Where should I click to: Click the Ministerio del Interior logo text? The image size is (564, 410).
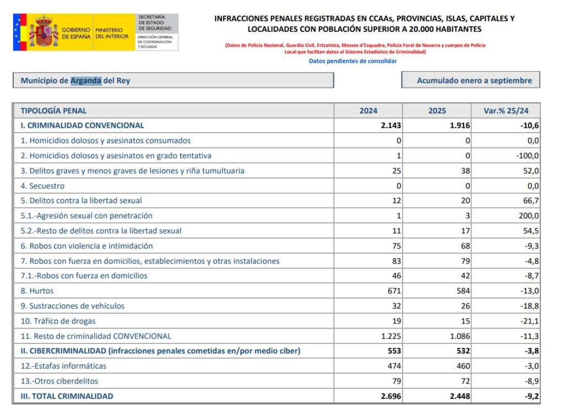pos(112,33)
